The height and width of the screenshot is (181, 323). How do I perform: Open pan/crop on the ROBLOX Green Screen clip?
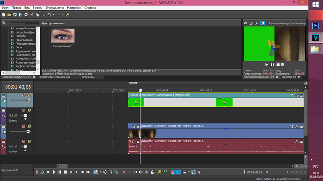click(292, 95)
